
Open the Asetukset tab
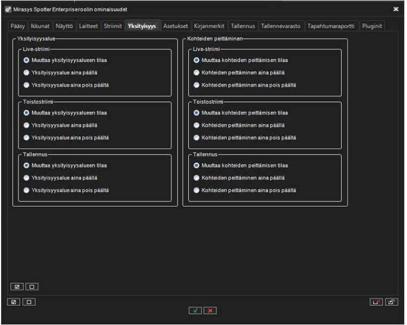click(175, 26)
